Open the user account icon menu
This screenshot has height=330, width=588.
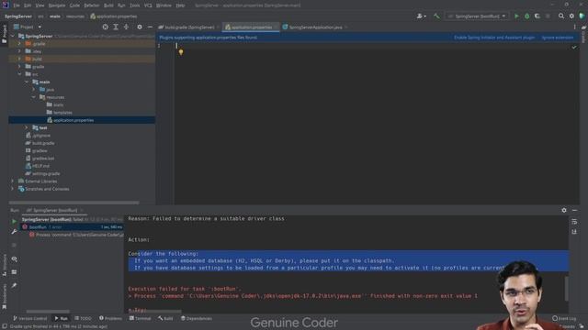point(421,16)
